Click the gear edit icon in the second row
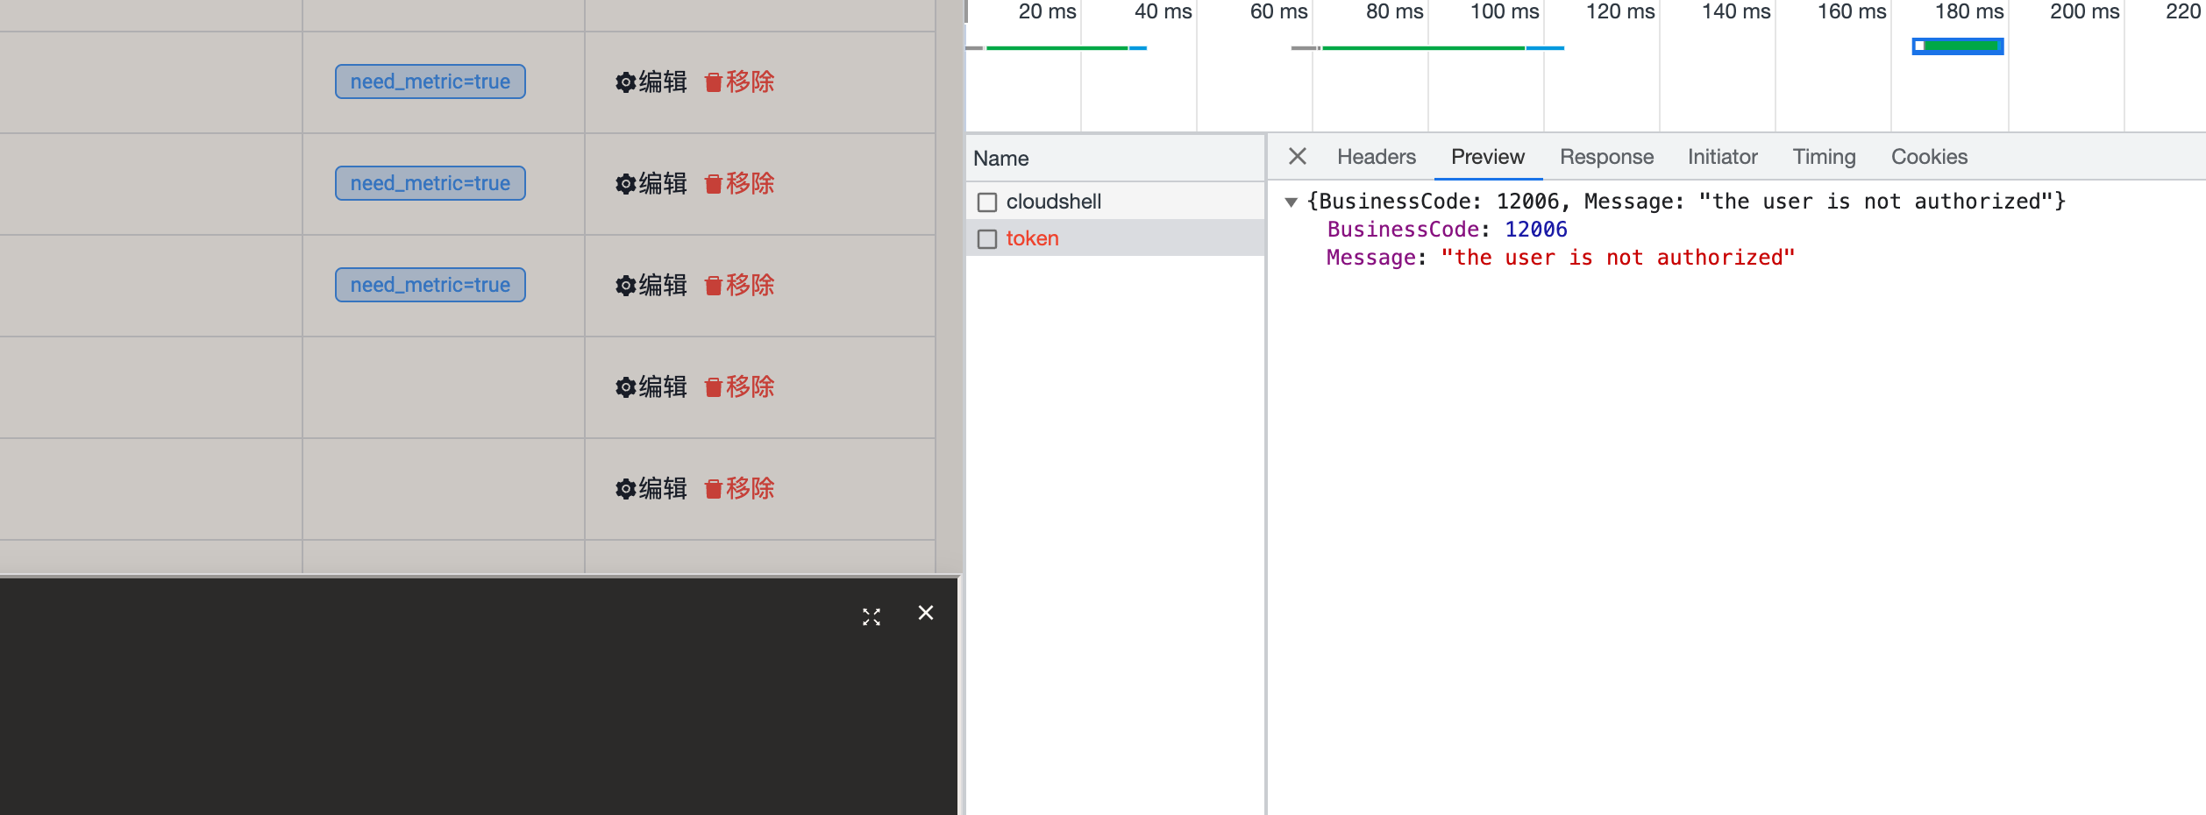 [x=626, y=183]
